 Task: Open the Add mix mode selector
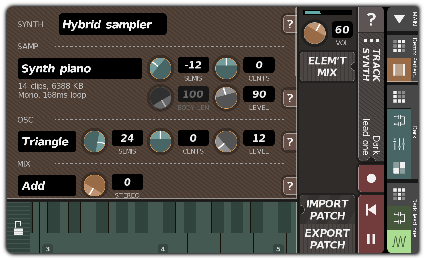(x=46, y=186)
